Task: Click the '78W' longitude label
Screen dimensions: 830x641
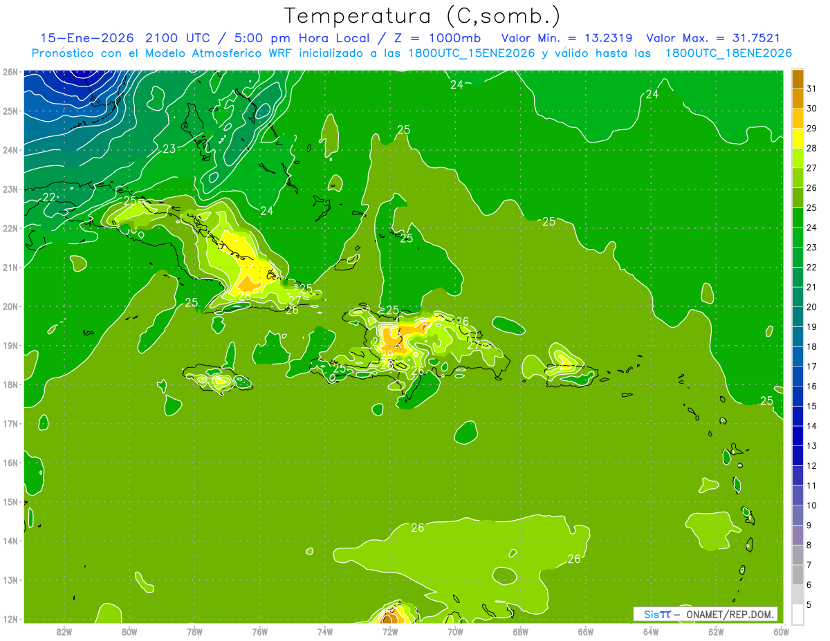Action: [194, 631]
